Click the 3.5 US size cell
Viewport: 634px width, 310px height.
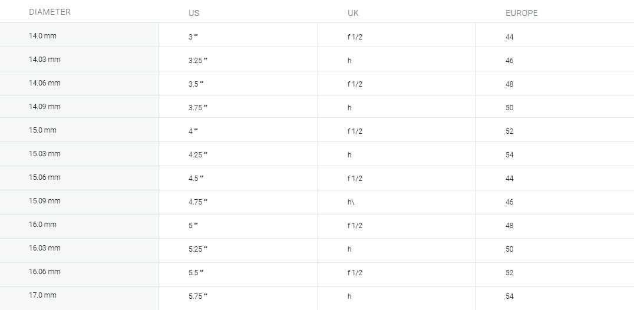pos(238,83)
